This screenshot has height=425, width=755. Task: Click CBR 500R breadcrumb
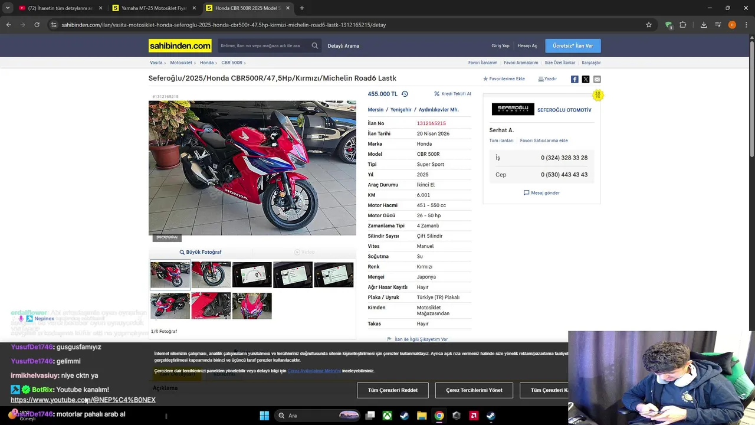coord(232,63)
